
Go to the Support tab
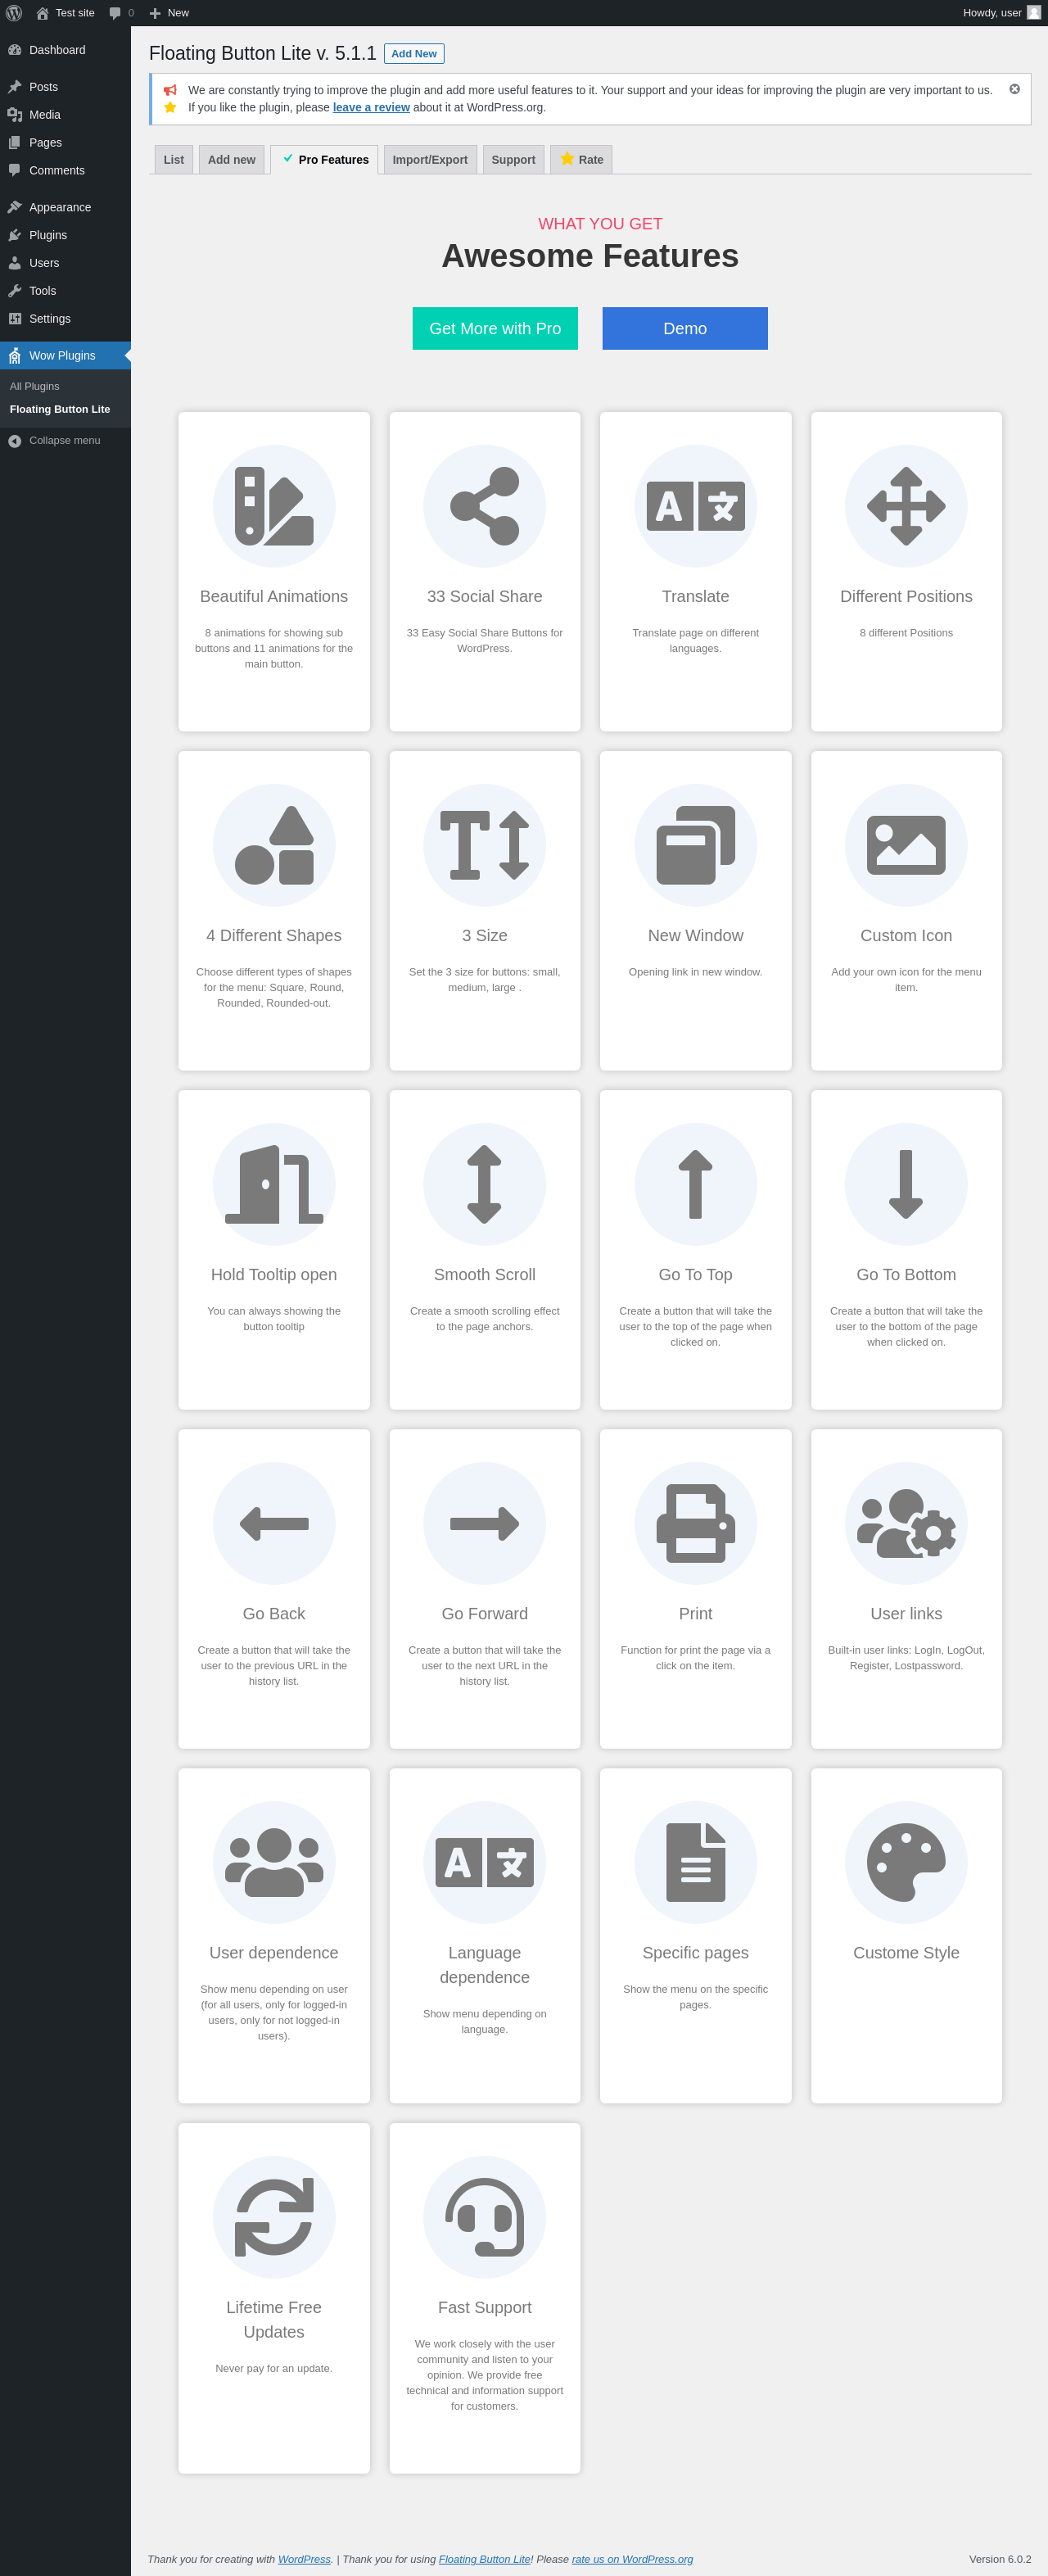(513, 160)
